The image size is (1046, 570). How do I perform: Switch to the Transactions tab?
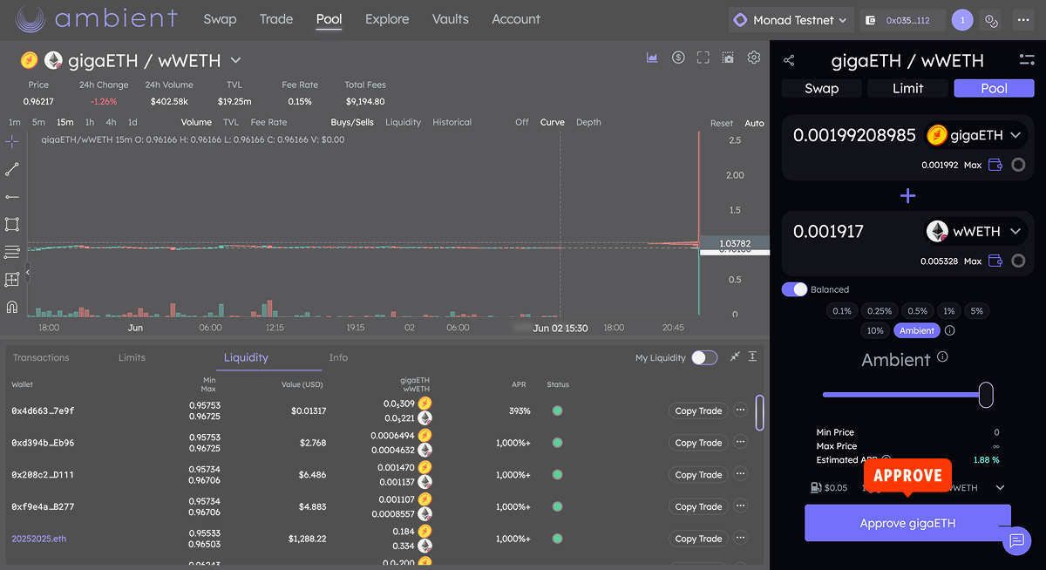coord(41,357)
